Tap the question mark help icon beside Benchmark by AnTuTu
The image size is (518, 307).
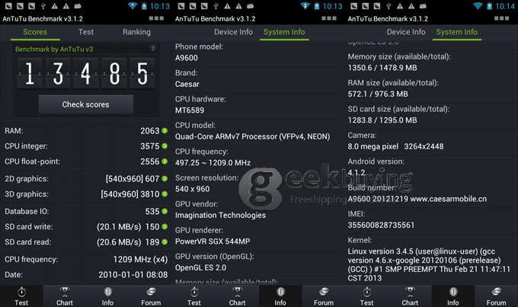(152, 49)
